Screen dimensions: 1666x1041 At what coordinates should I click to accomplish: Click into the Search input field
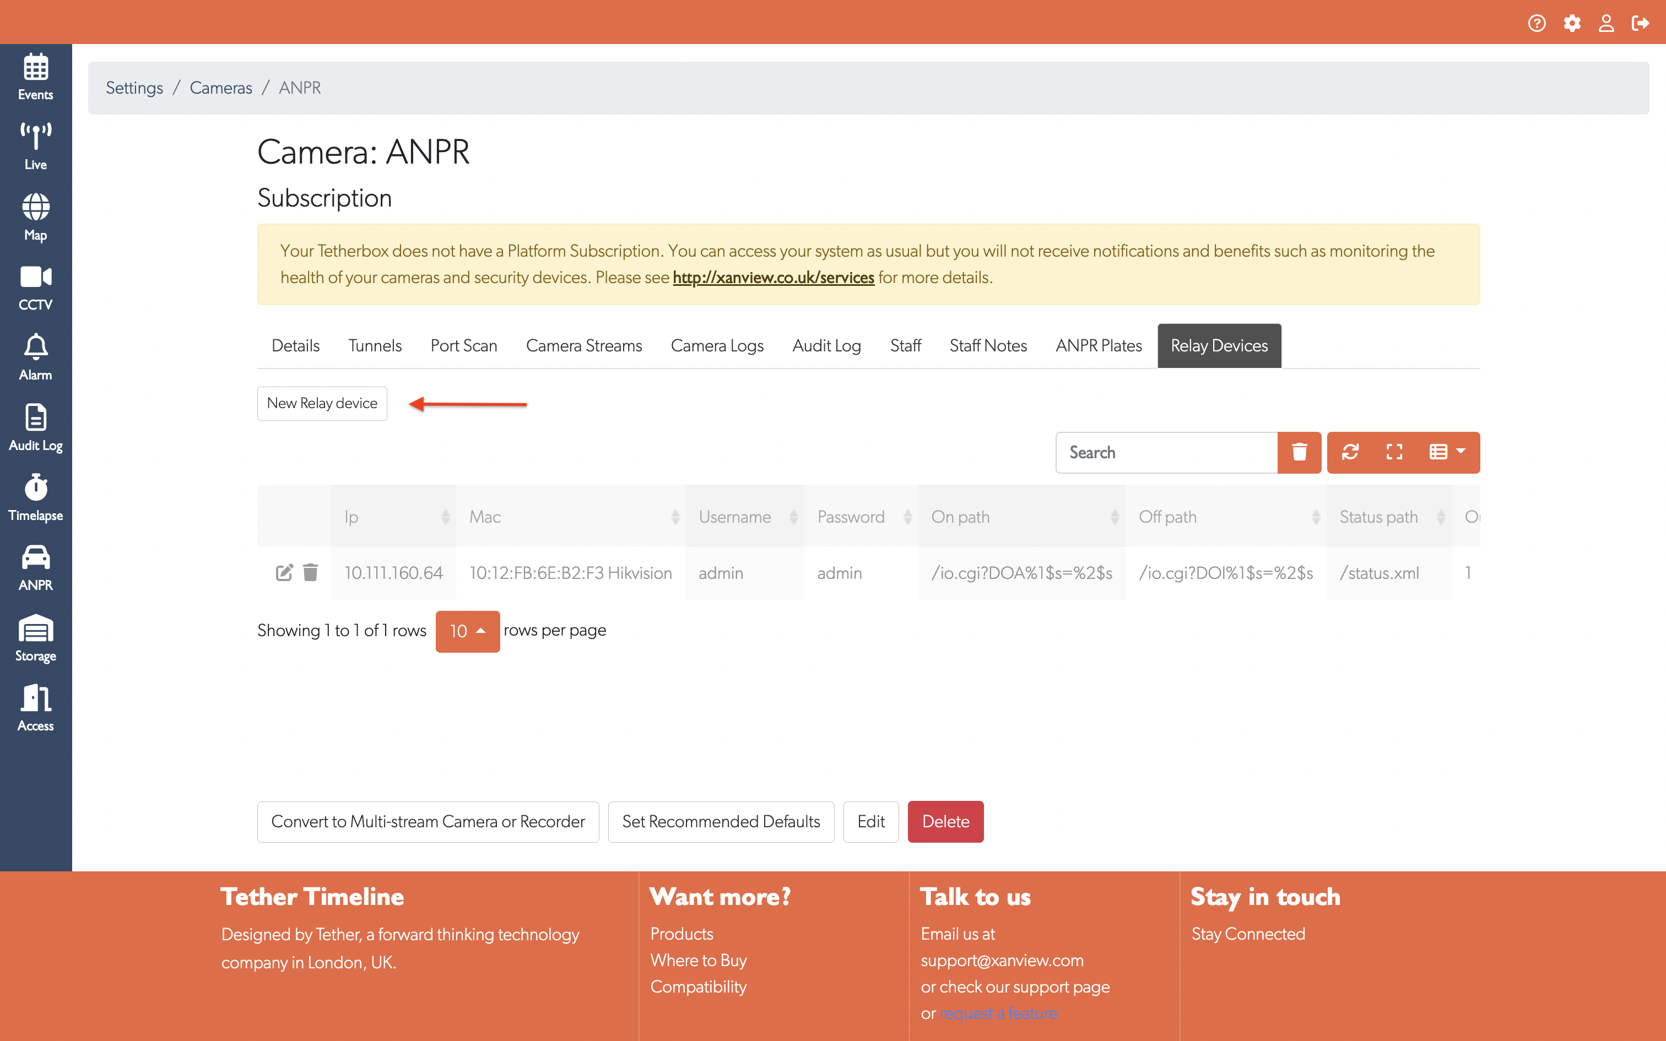click(1166, 452)
